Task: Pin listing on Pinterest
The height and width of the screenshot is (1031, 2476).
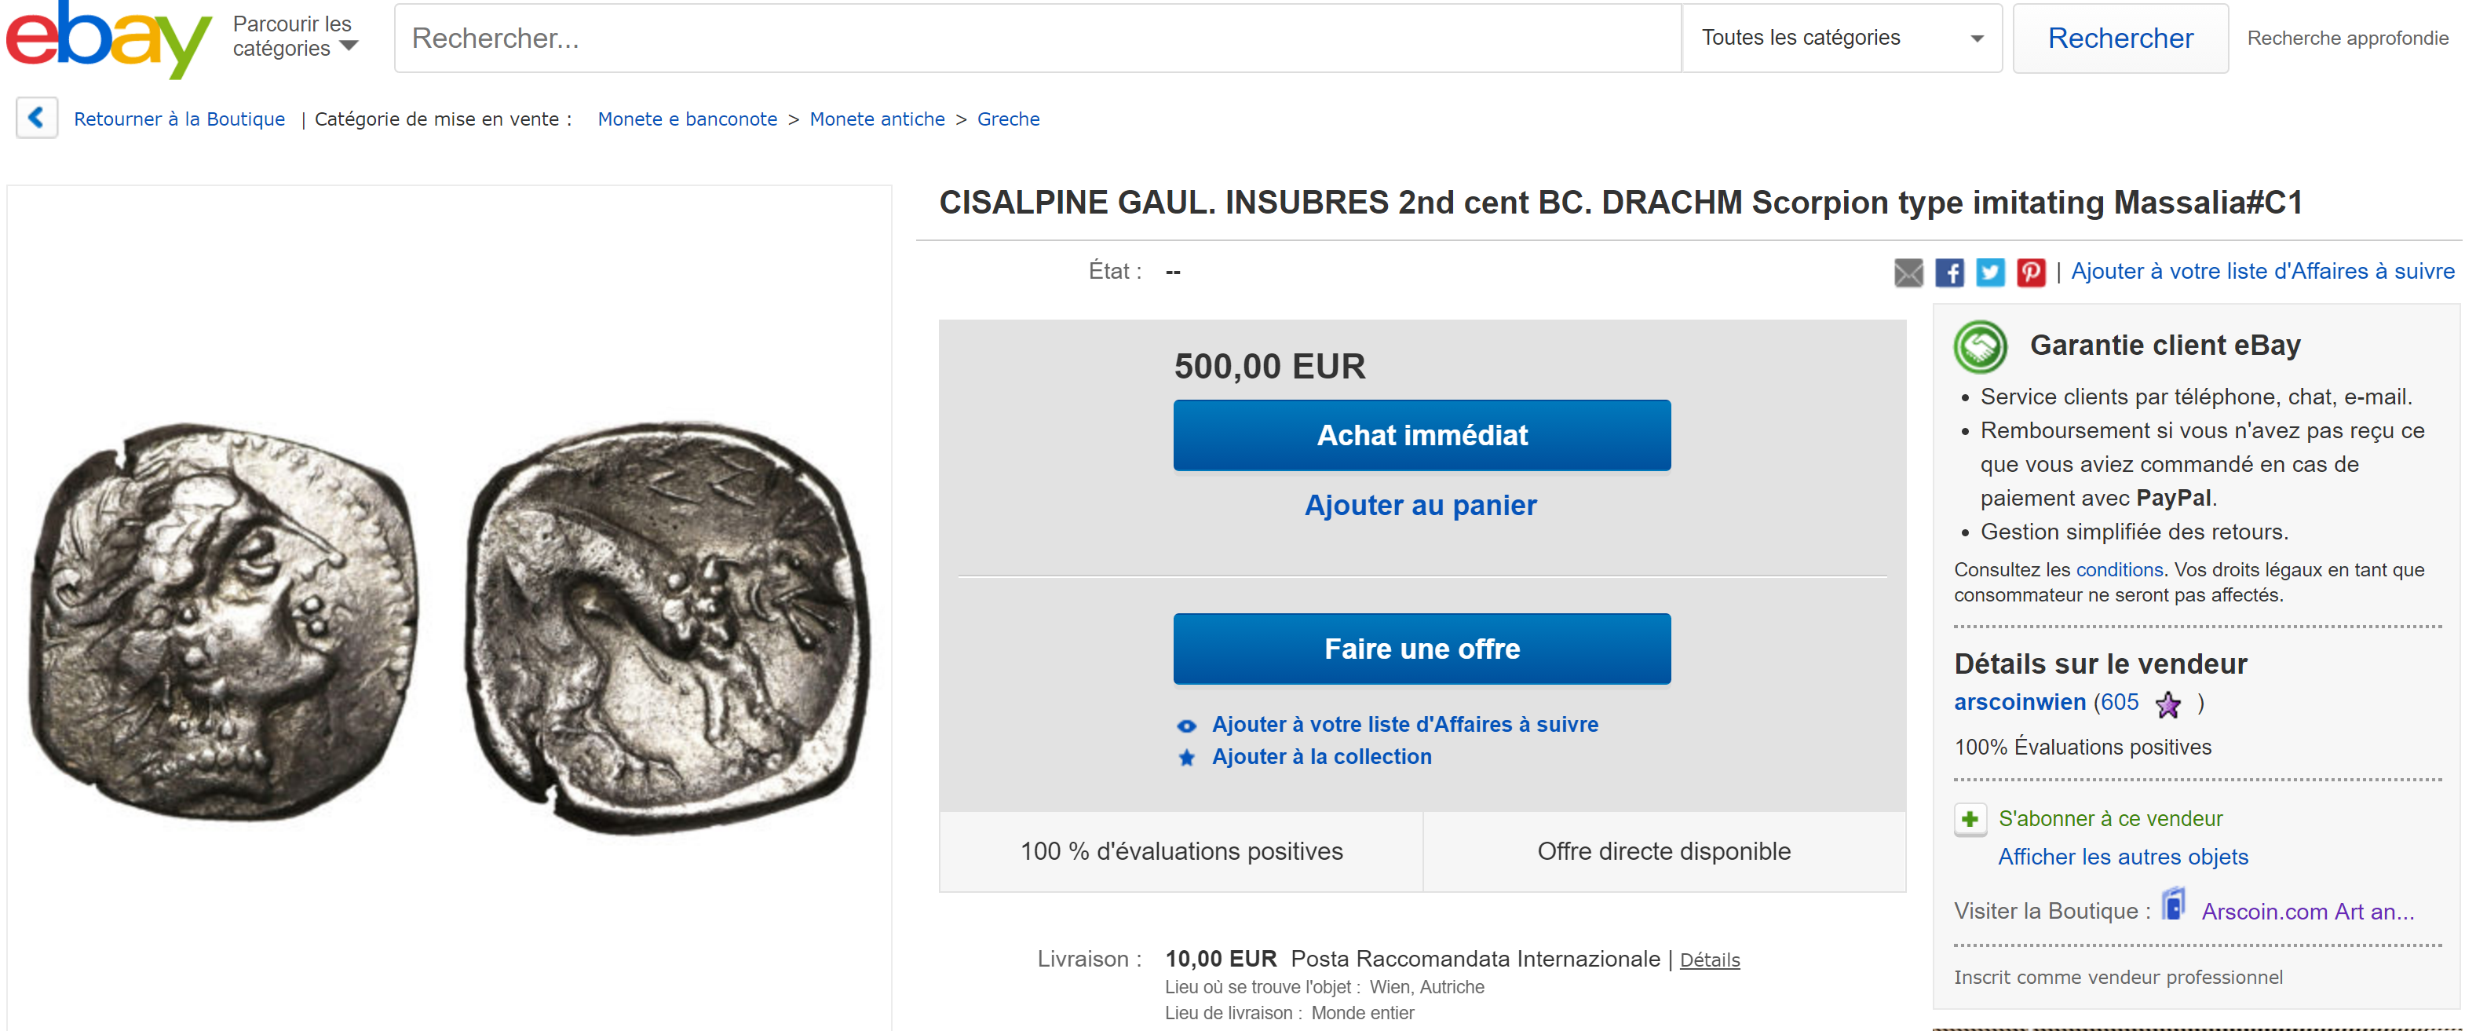Action: tap(2030, 272)
